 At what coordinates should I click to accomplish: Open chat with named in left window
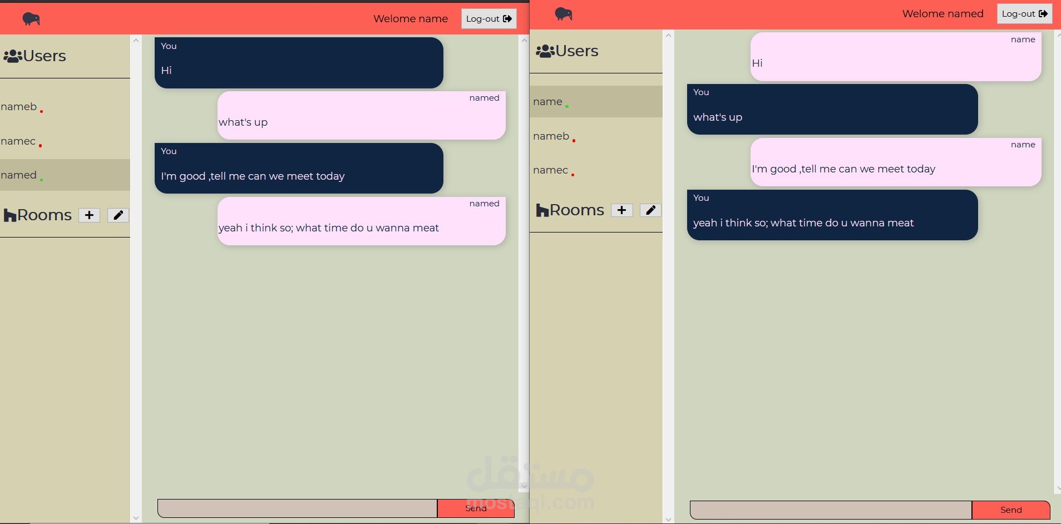(65, 175)
